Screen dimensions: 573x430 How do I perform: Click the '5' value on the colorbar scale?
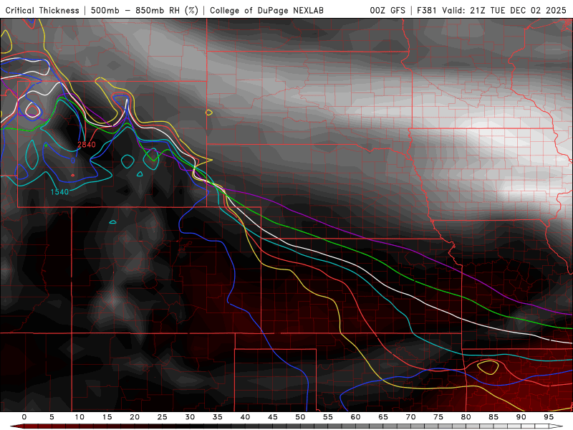click(x=52, y=417)
